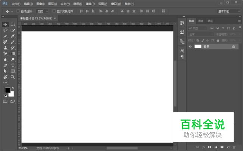The image size is (243, 151).
Task: Select the Move tool in toolbox
Action: pyautogui.click(x=5, y=24)
